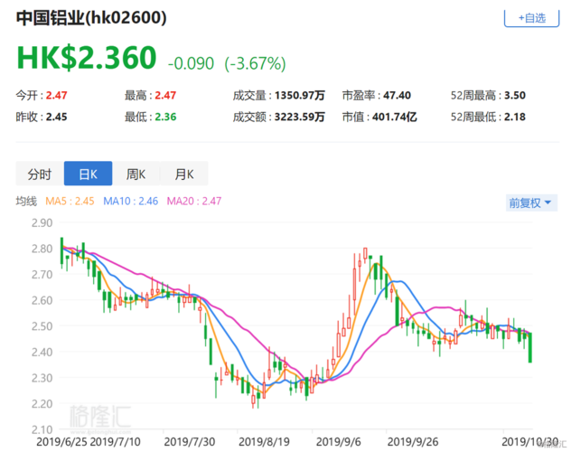This screenshot has width=571, height=452.
Task: Click the 2019/8/19 date axis label
Action: click(x=264, y=442)
